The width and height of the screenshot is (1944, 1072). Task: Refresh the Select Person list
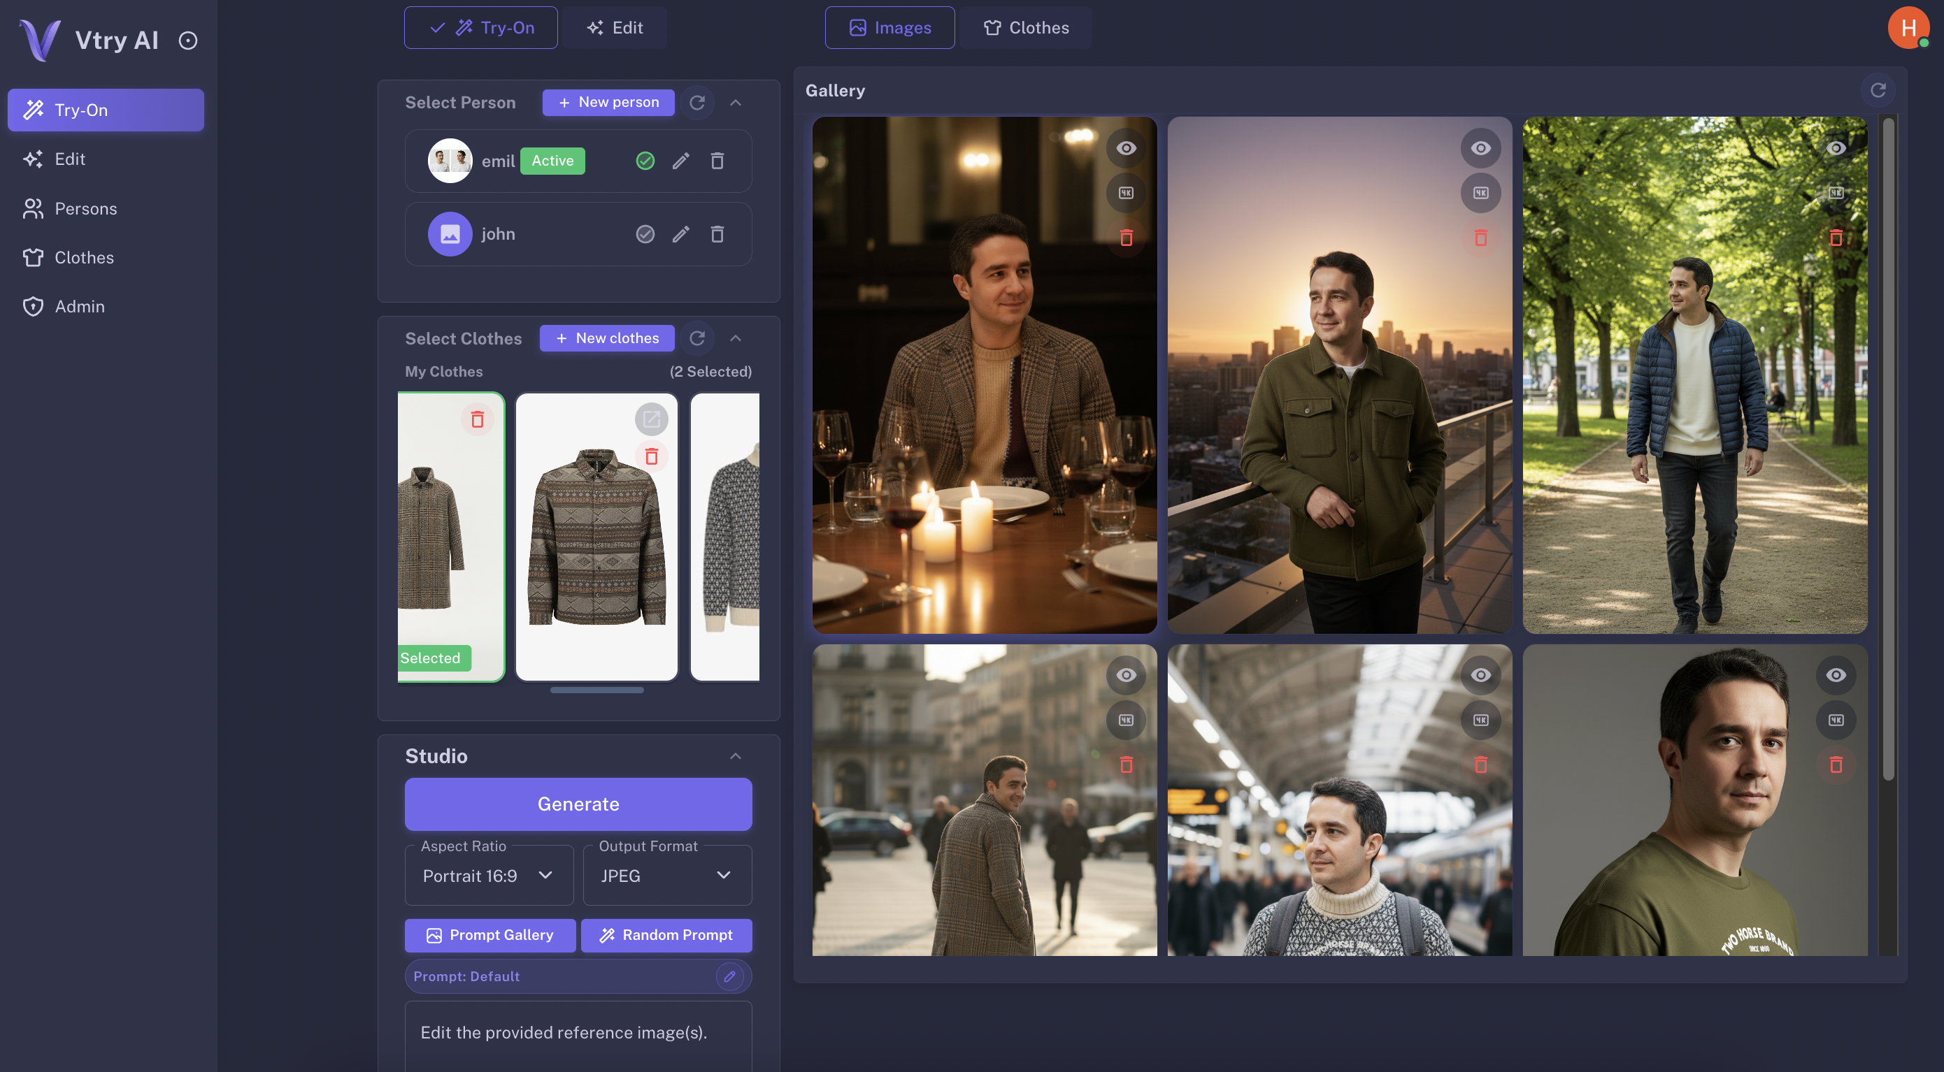(x=697, y=103)
